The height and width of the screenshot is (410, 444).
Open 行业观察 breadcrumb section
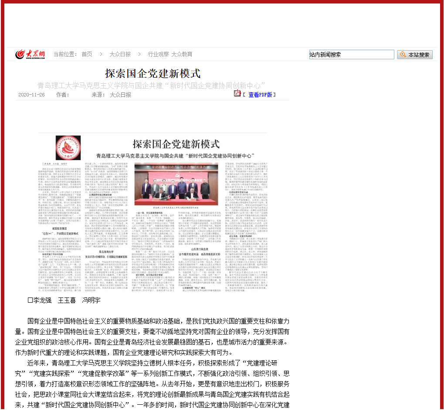point(158,54)
